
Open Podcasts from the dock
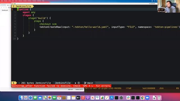pos(88,98)
